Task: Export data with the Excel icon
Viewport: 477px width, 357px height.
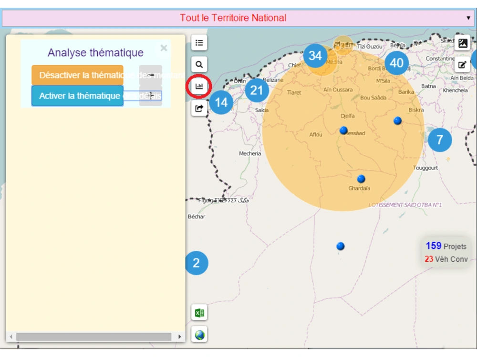Action: [x=199, y=312]
